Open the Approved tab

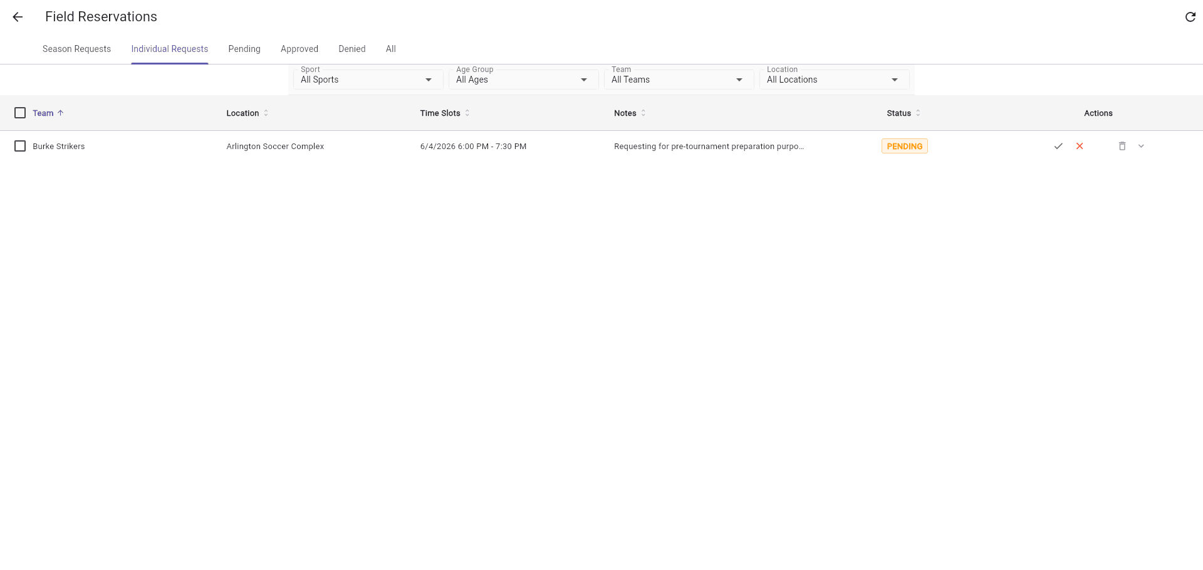[299, 49]
